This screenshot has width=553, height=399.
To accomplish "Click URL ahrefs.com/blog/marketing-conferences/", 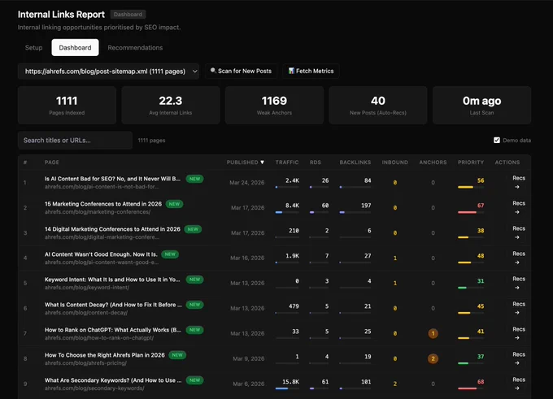I will pos(98,212).
